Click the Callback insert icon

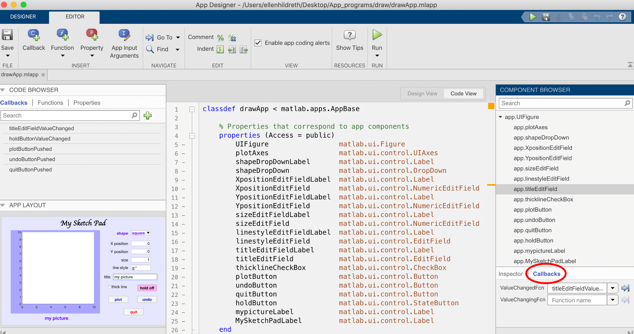(x=34, y=35)
